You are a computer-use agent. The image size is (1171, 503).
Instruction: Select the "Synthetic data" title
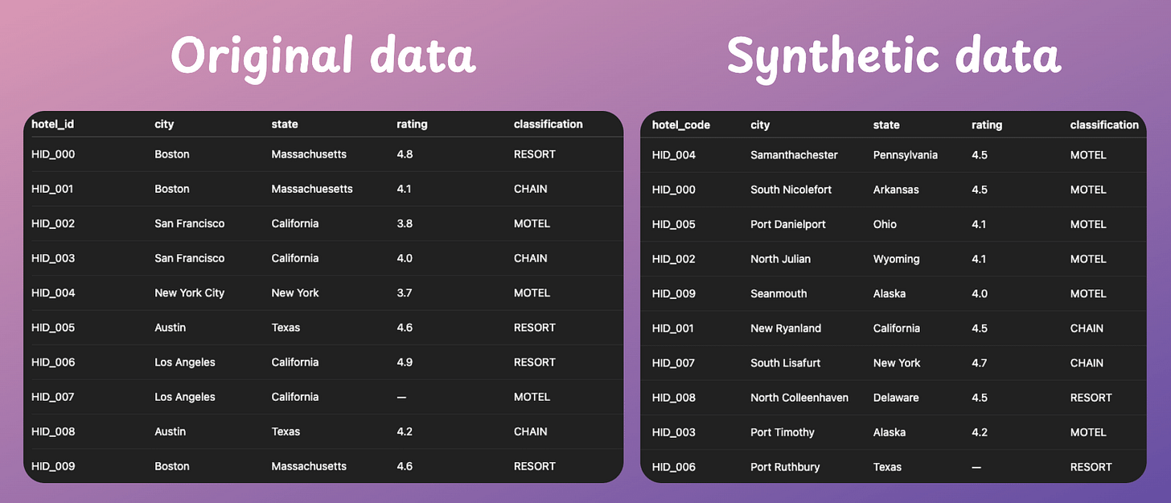894,57
